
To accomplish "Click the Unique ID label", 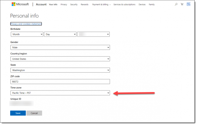I will [16, 99].
